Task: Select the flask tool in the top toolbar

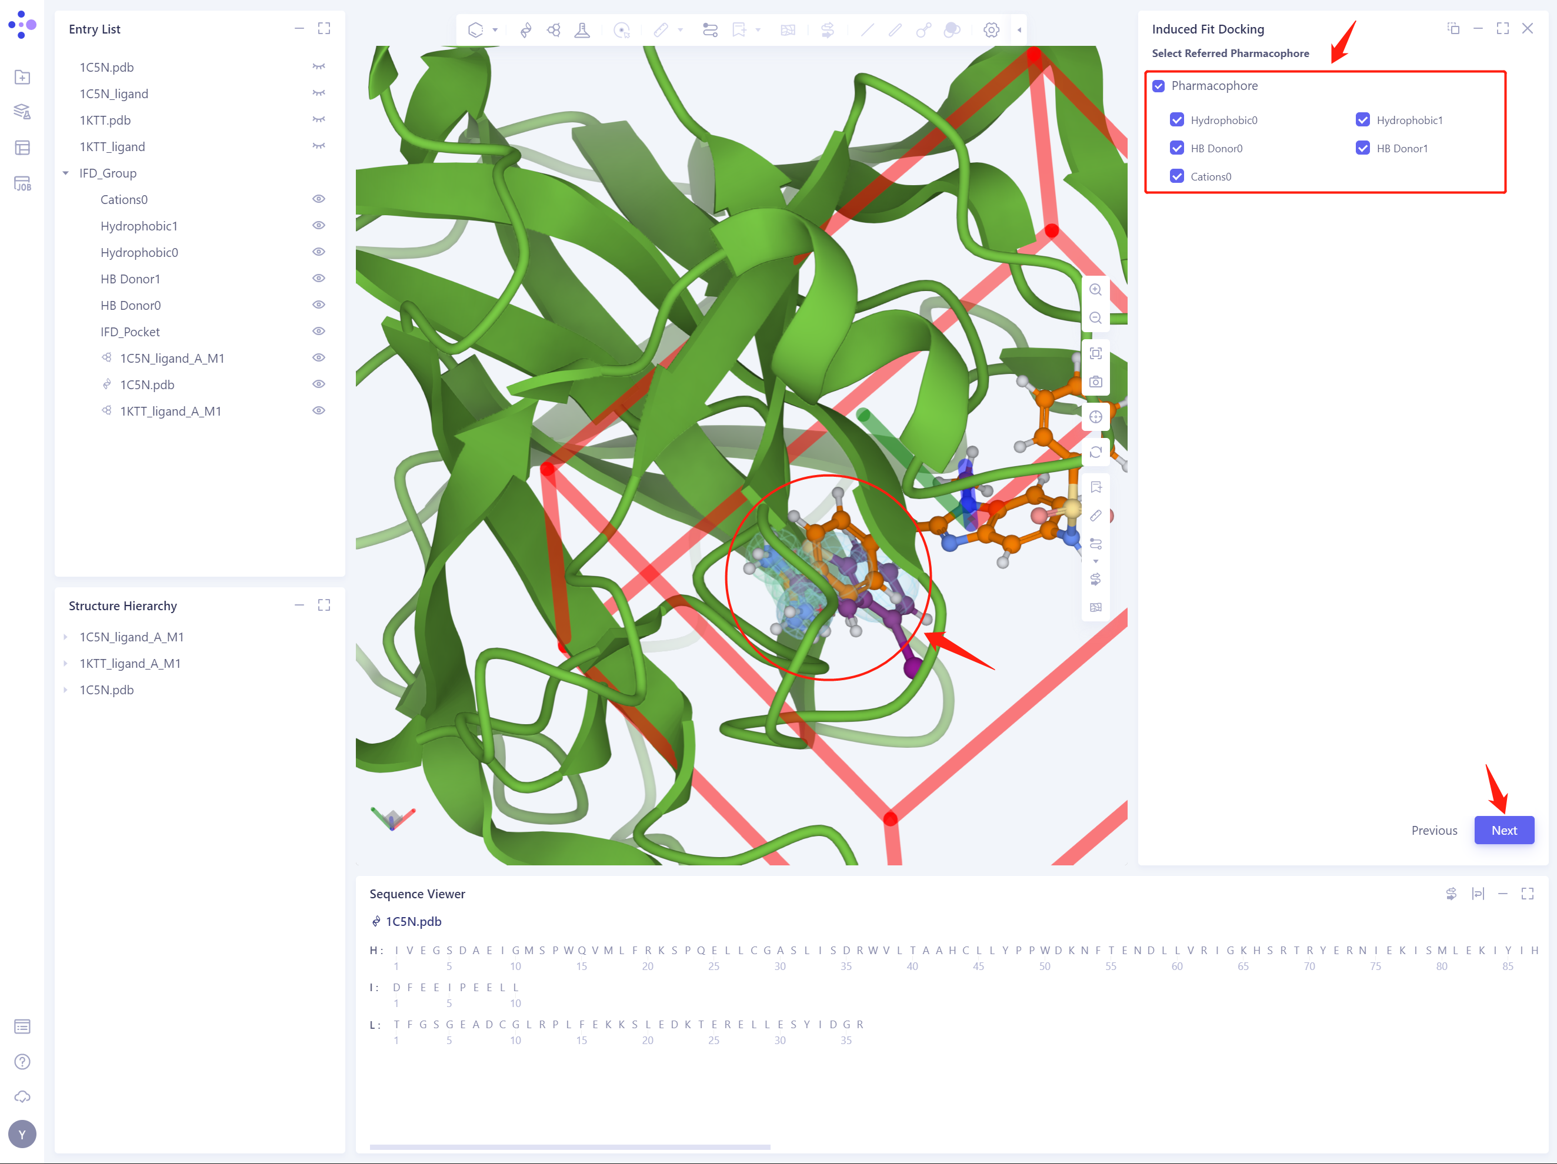Action: pos(583,29)
